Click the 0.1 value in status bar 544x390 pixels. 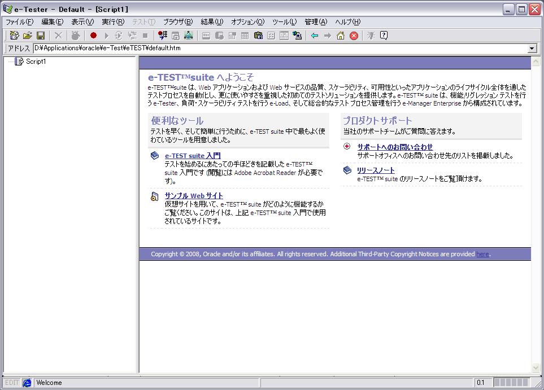pyautogui.click(x=481, y=382)
